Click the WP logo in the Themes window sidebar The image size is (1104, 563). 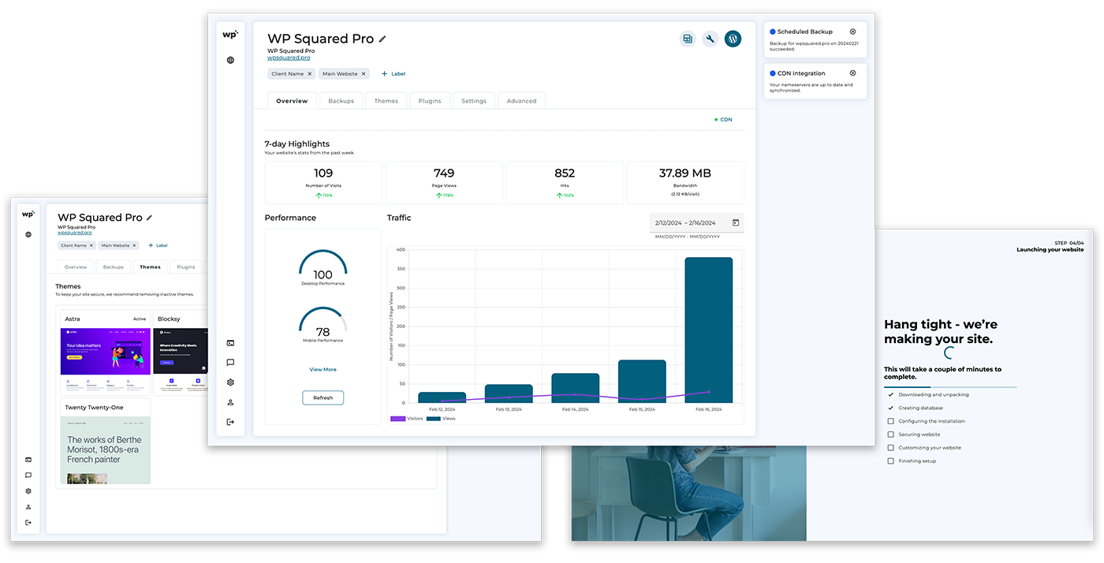point(28,214)
